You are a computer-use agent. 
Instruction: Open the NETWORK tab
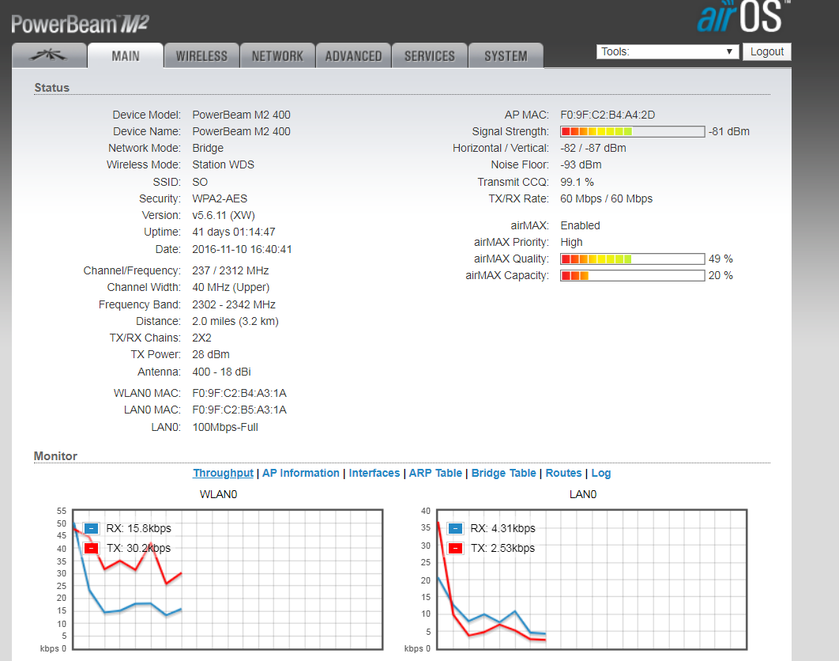(x=278, y=55)
